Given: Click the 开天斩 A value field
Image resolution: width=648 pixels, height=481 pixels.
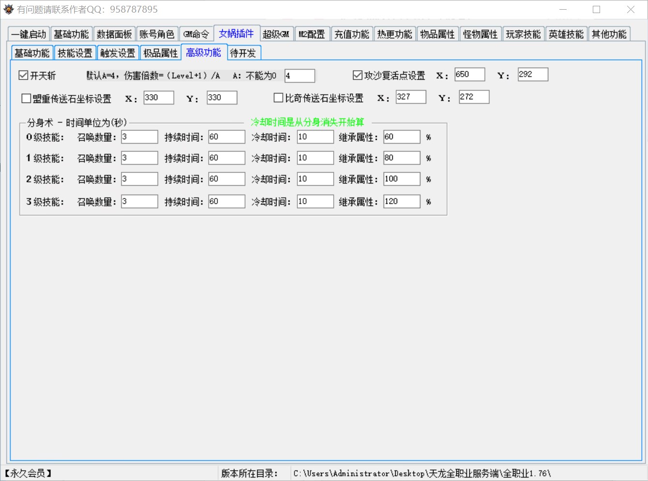Looking at the screenshot, I should pos(300,75).
